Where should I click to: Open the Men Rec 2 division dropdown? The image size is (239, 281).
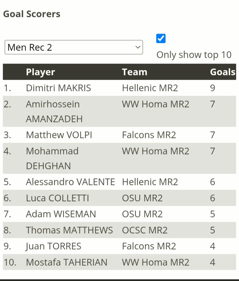tap(74, 47)
